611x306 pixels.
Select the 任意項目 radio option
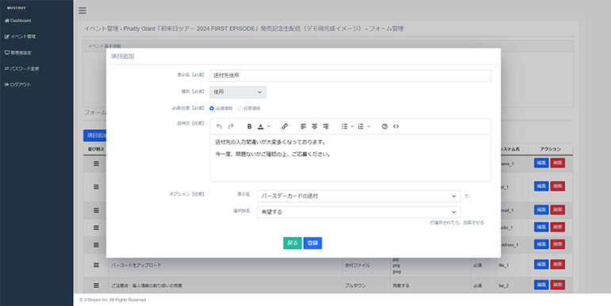(x=240, y=109)
